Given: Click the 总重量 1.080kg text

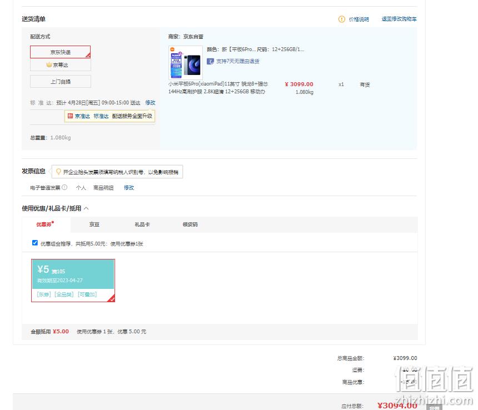Looking at the screenshot, I should pos(50,138).
